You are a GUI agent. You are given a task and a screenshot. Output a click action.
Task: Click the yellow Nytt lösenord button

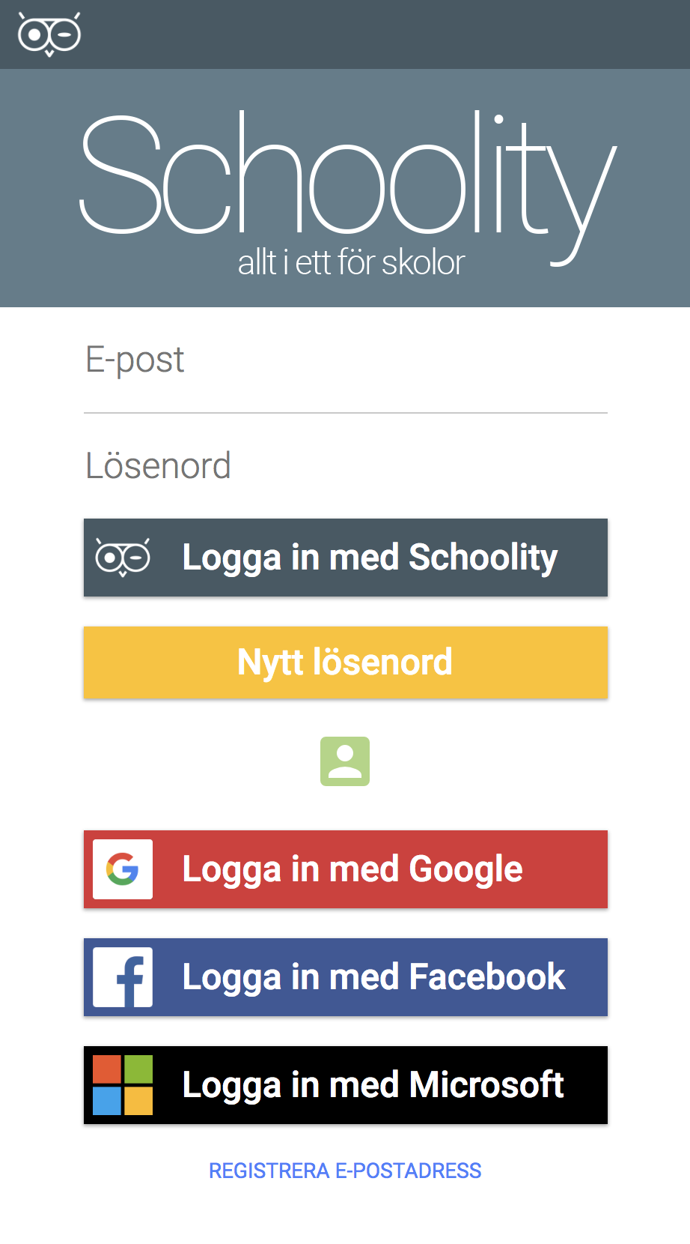point(344,662)
